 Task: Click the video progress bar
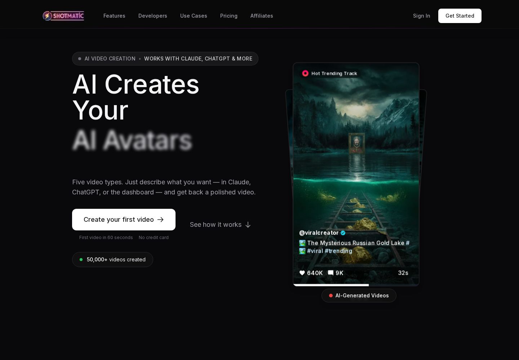(x=356, y=285)
